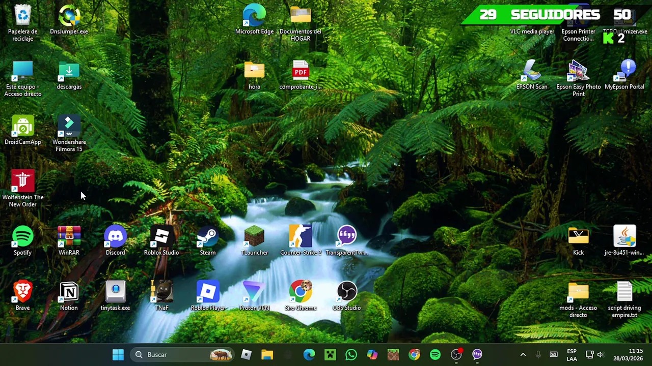Open Roblox Studio from the taskbar
The height and width of the screenshot is (366, 652).
(x=246, y=354)
